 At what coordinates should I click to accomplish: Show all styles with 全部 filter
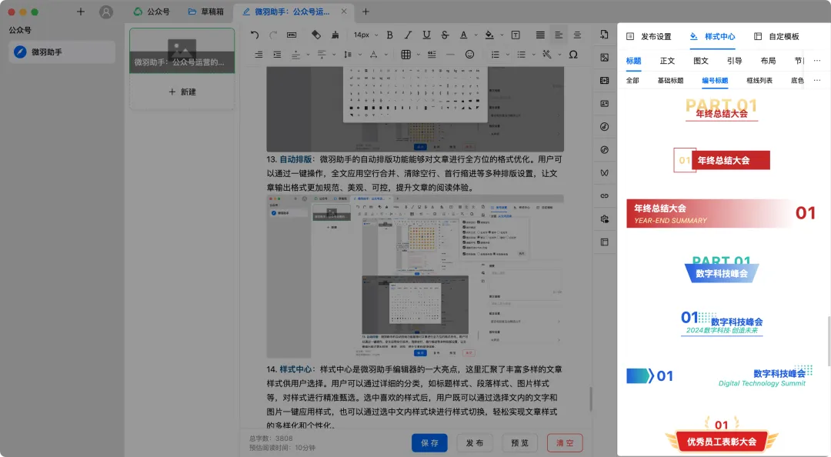[632, 81]
